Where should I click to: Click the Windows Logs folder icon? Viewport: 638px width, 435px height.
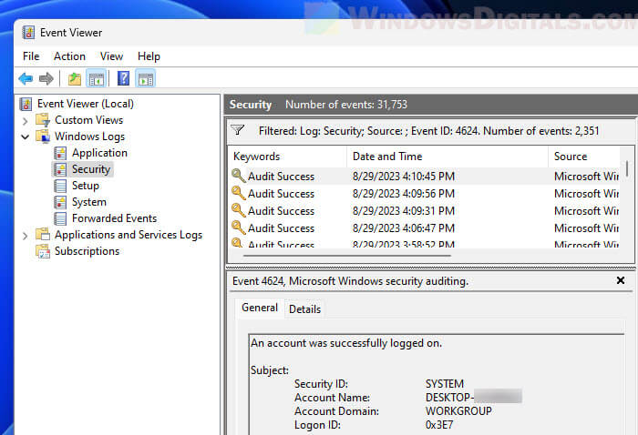(x=43, y=137)
